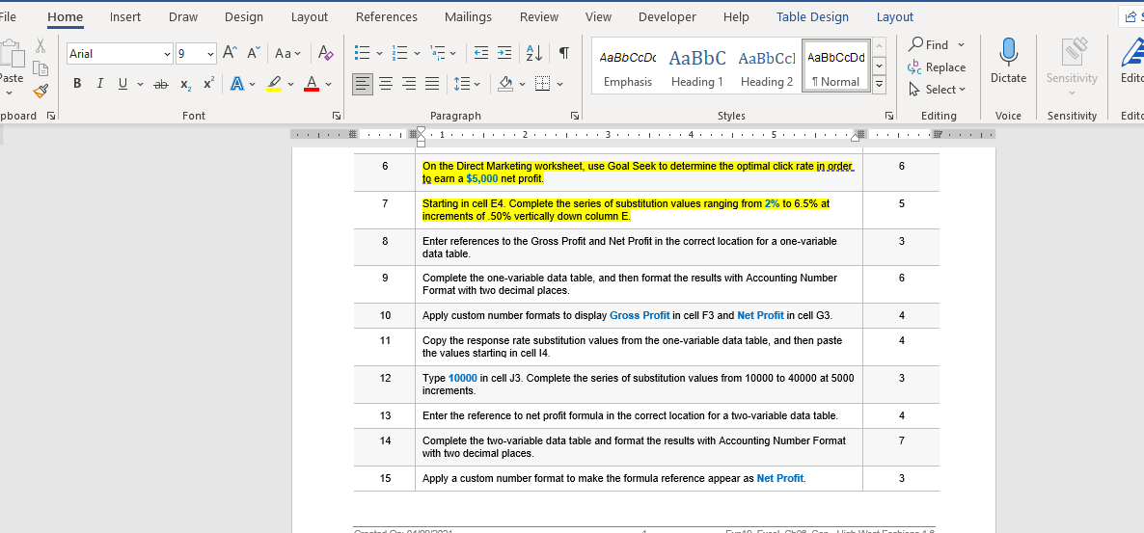Click the horizontal ruler first-line indent marker
The image size is (1144, 533).
[x=421, y=130]
